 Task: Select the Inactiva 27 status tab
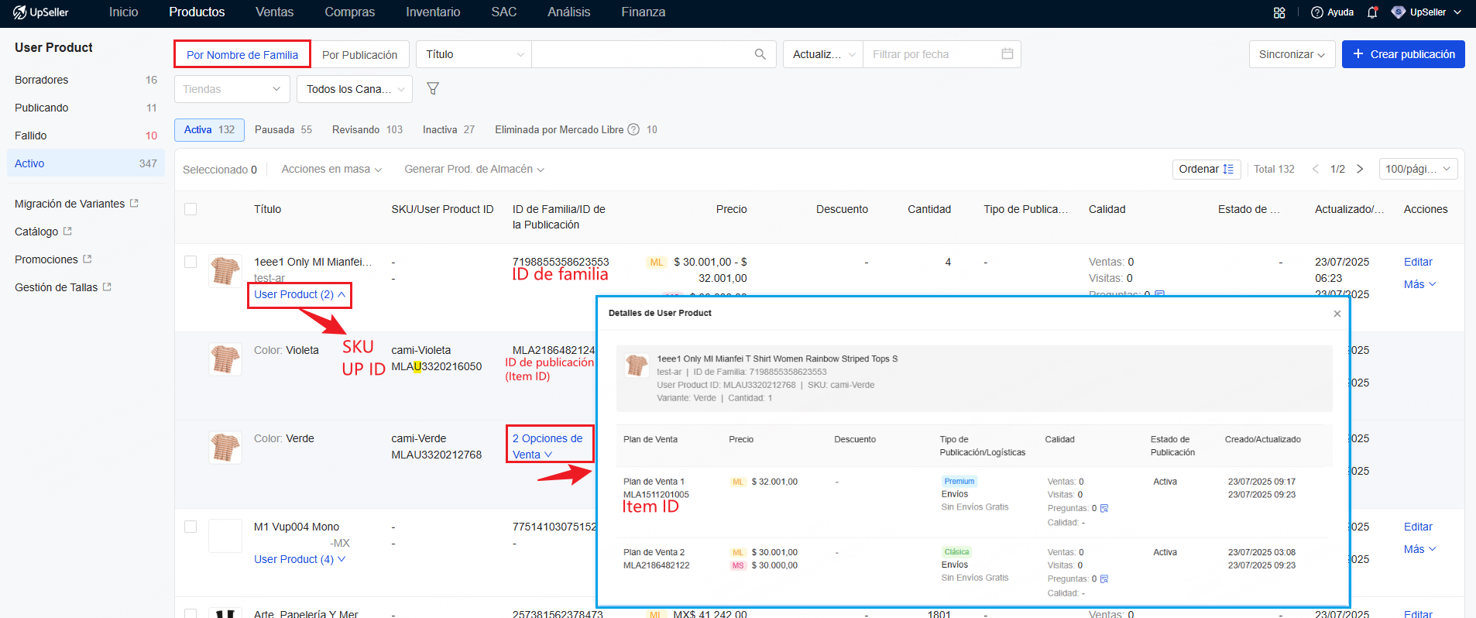point(448,129)
